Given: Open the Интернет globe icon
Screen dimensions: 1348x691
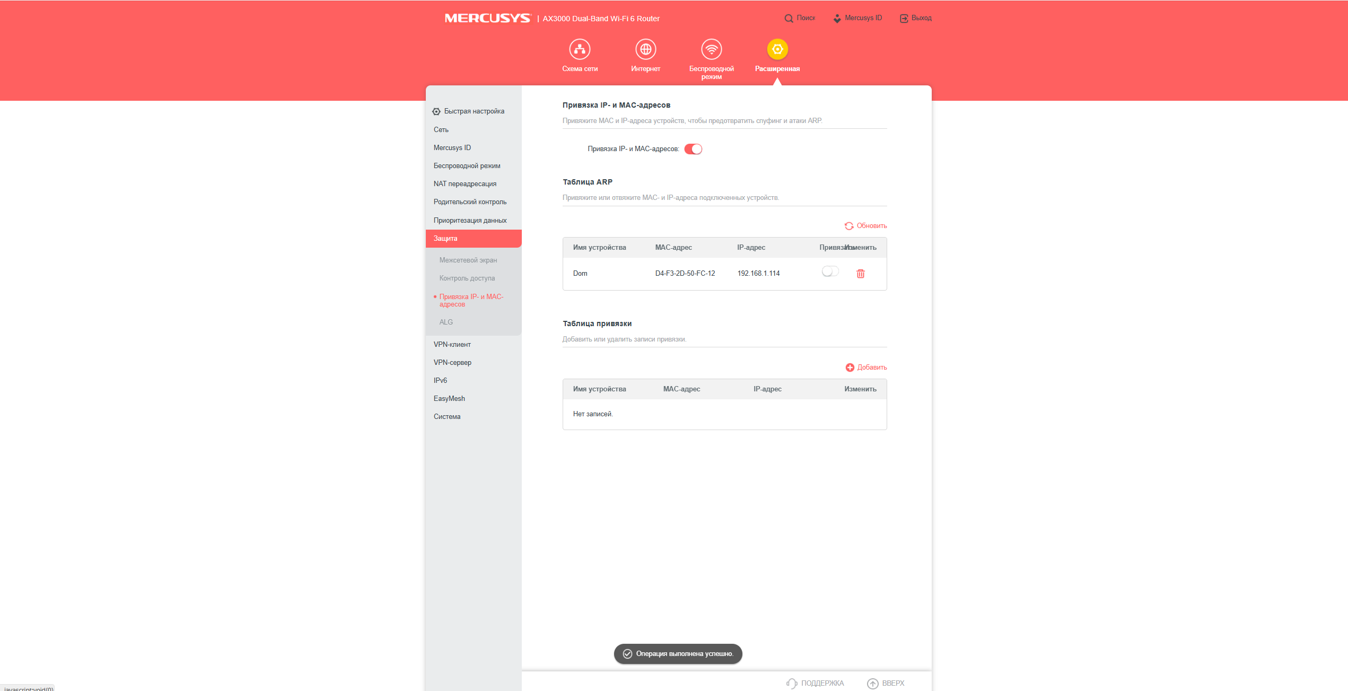Looking at the screenshot, I should (x=645, y=49).
